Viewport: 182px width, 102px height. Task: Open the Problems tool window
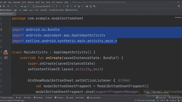[38, 97]
